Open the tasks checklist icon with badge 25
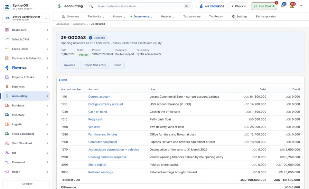The width and height of the screenshot is (309, 189). 283,6
